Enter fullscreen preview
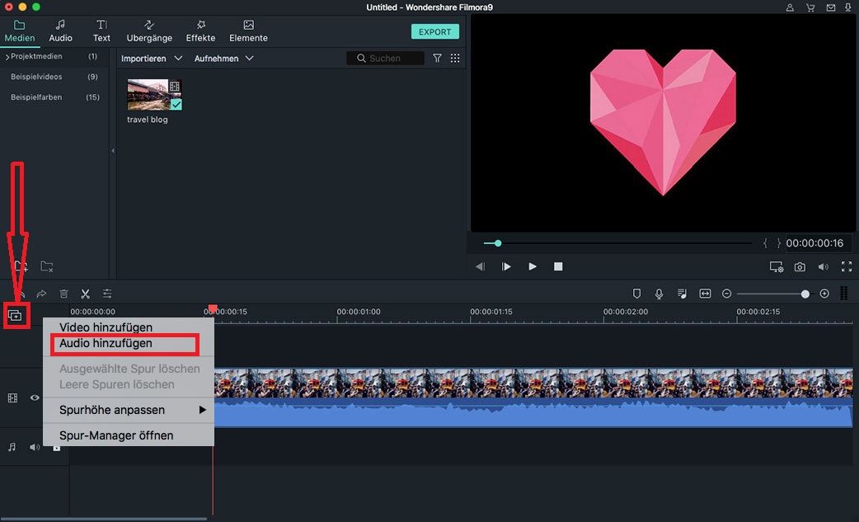The height and width of the screenshot is (522, 859). click(847, 266)
